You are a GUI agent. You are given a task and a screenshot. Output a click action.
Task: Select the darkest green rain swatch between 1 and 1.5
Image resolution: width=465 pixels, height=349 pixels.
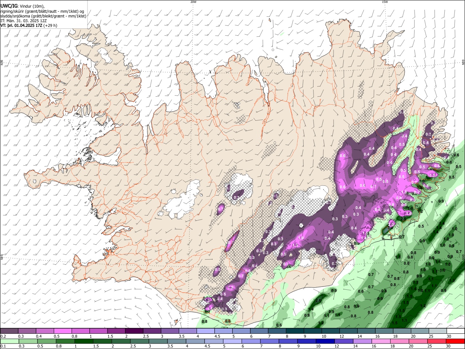[x=83, y=341]
